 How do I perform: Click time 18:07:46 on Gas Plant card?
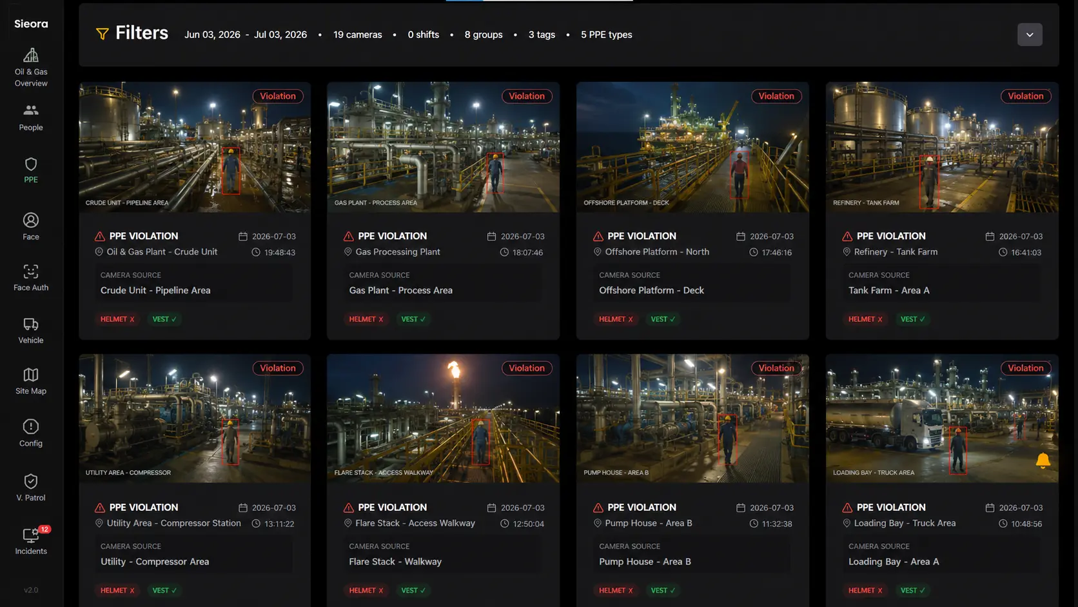[x=527, y=253]
